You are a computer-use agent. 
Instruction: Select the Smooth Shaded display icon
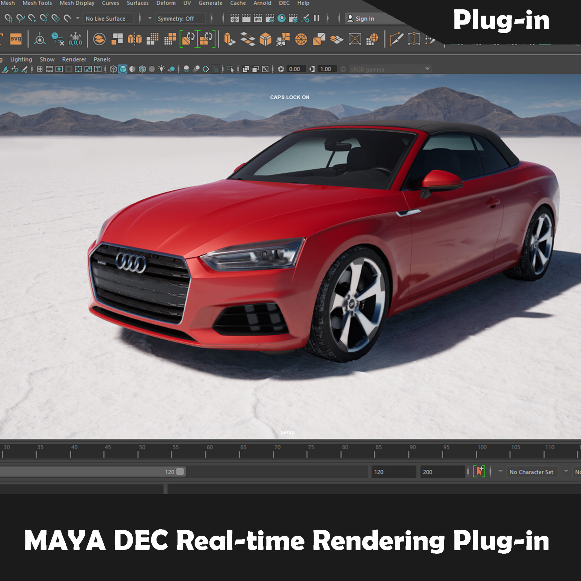pos(123,69)
